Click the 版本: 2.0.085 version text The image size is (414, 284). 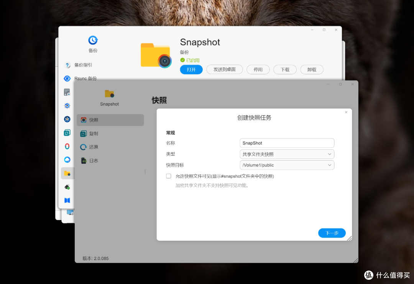click(95, 258)
